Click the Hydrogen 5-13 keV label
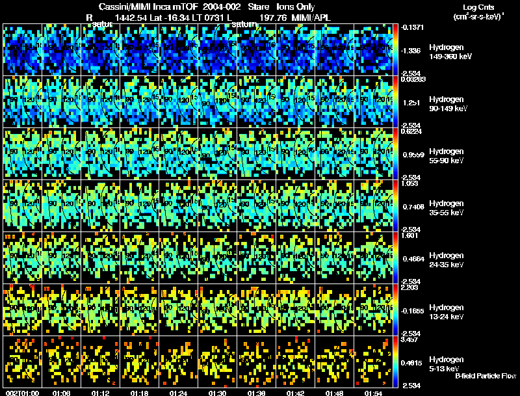Viewport: 520px width, 396px height. point(447,364)
